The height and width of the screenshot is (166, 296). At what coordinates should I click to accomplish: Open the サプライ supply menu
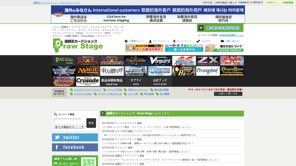click(136, 81)
